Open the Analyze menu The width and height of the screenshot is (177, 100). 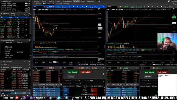[x=51, y=1]
